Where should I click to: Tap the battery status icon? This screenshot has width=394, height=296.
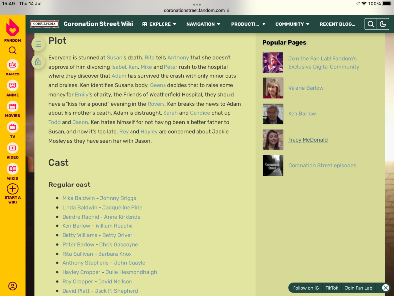[x=387, y=4]
